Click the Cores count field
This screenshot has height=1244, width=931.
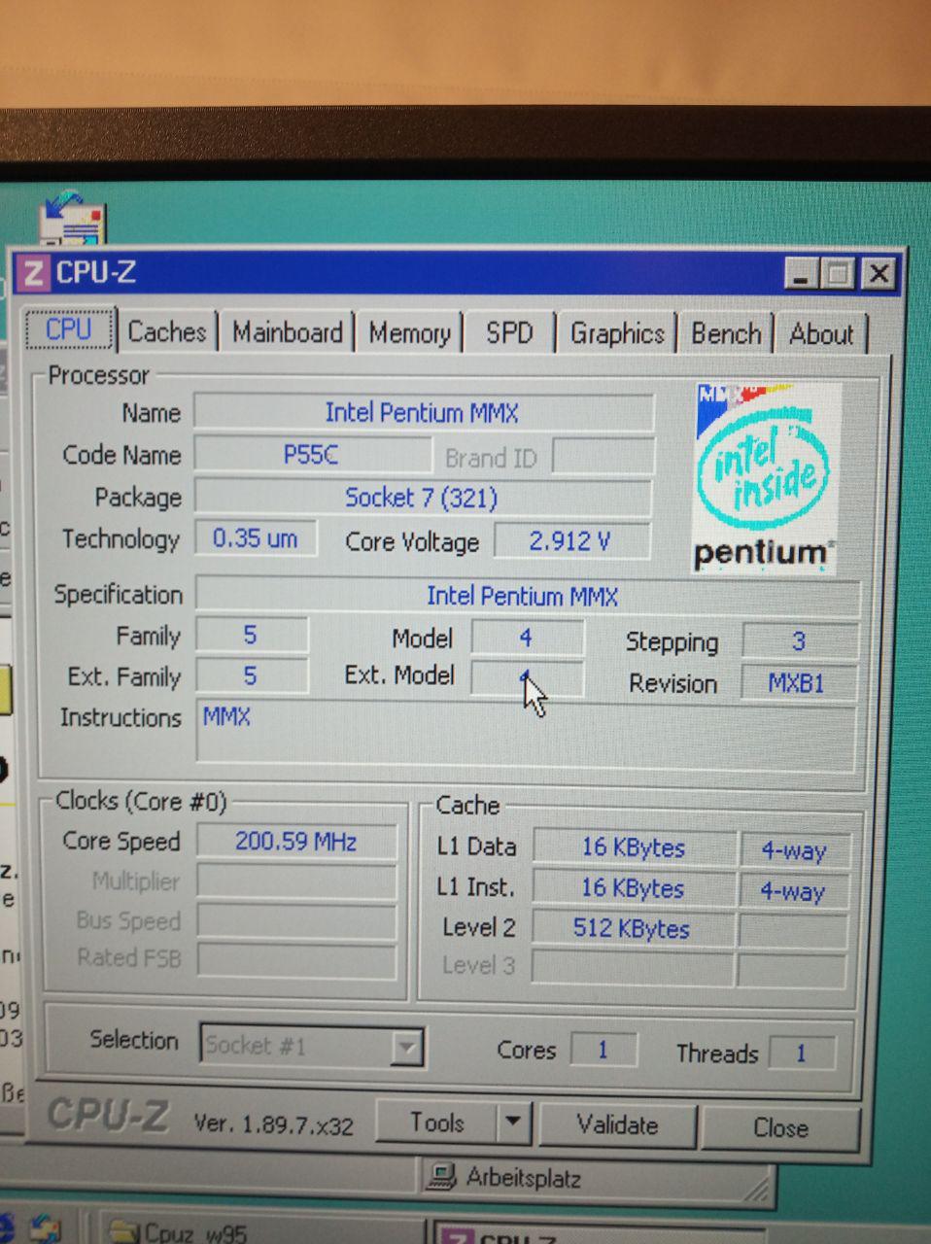(x=603, y=1051)
